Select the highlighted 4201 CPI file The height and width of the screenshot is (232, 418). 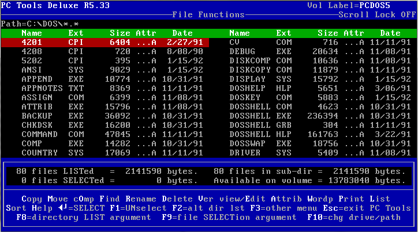105,42
